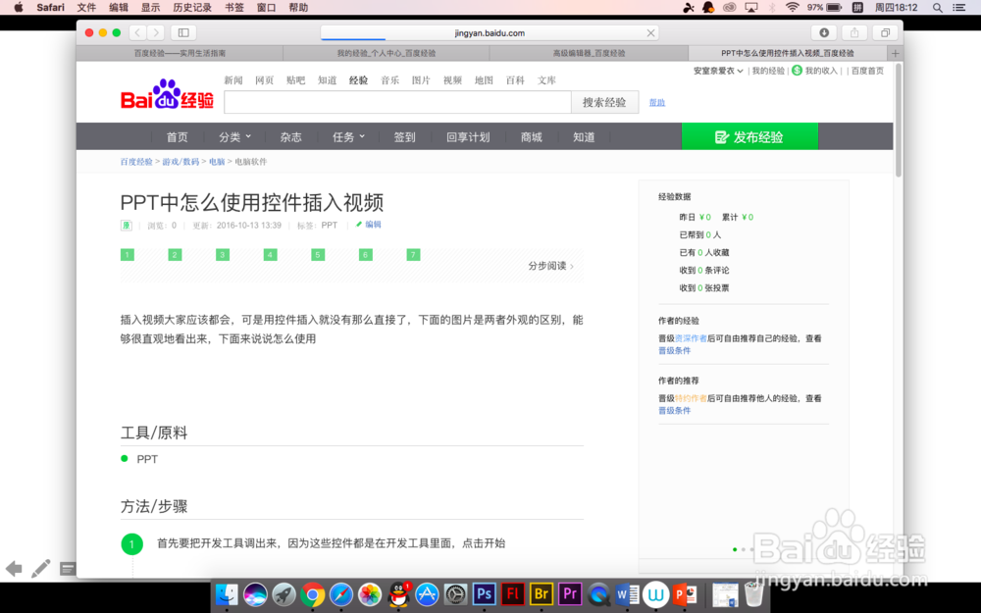Click inside the Baidu search input field
The width and height of the screenshot is (981, 613).
pyautogui.click(x=397, y=102)
